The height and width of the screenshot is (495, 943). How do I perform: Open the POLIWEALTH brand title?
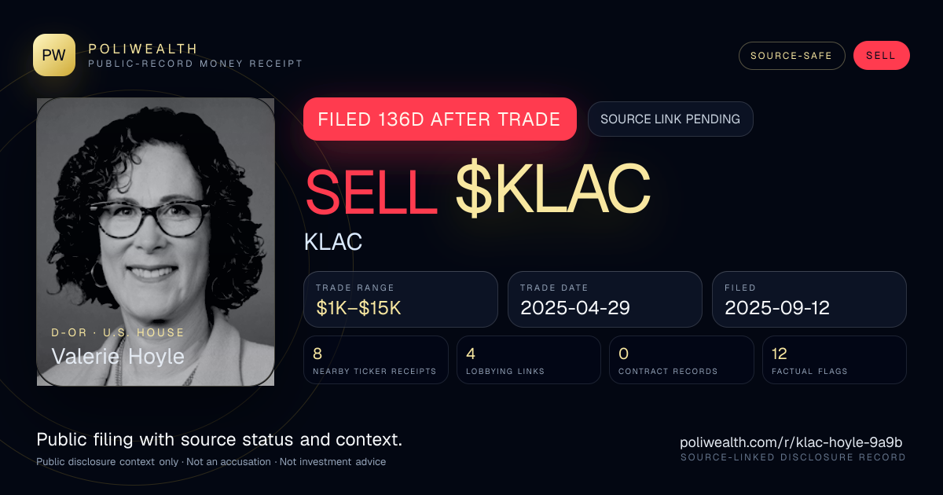tap(143, 49)
